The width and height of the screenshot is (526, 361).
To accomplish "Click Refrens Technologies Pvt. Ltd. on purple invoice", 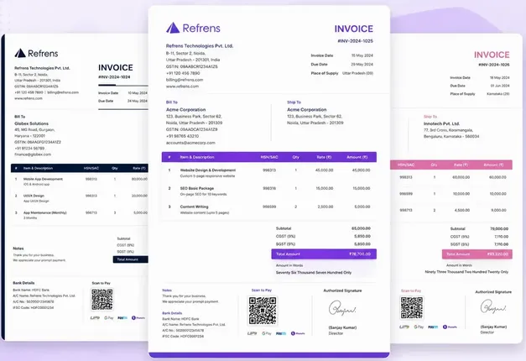I will pyautogui.click(x=200, y=46).
